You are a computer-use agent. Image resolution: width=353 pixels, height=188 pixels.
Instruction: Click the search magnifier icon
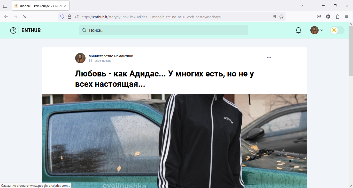pos(84,30)
